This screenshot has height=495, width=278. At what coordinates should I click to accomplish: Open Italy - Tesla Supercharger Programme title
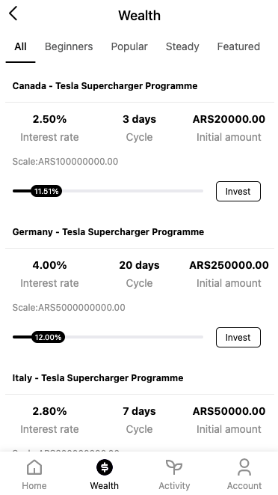point(98,378)
